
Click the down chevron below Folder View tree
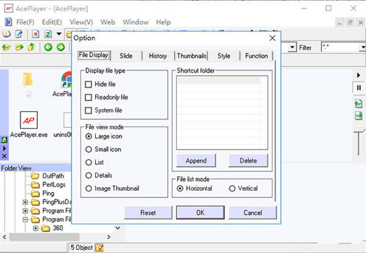click(118, 228)
